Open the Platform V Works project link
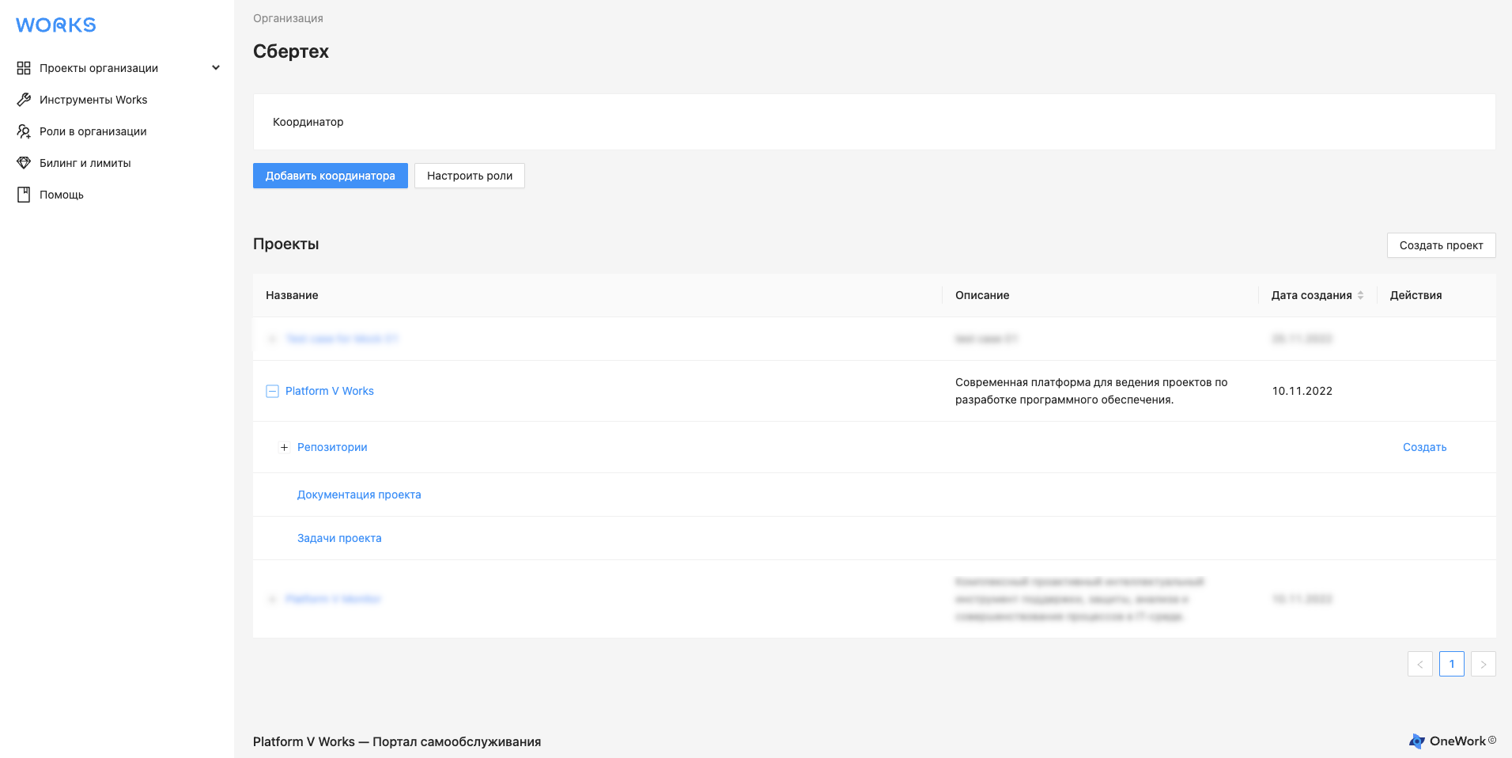The image size is (1512, 758). (330, 391)
